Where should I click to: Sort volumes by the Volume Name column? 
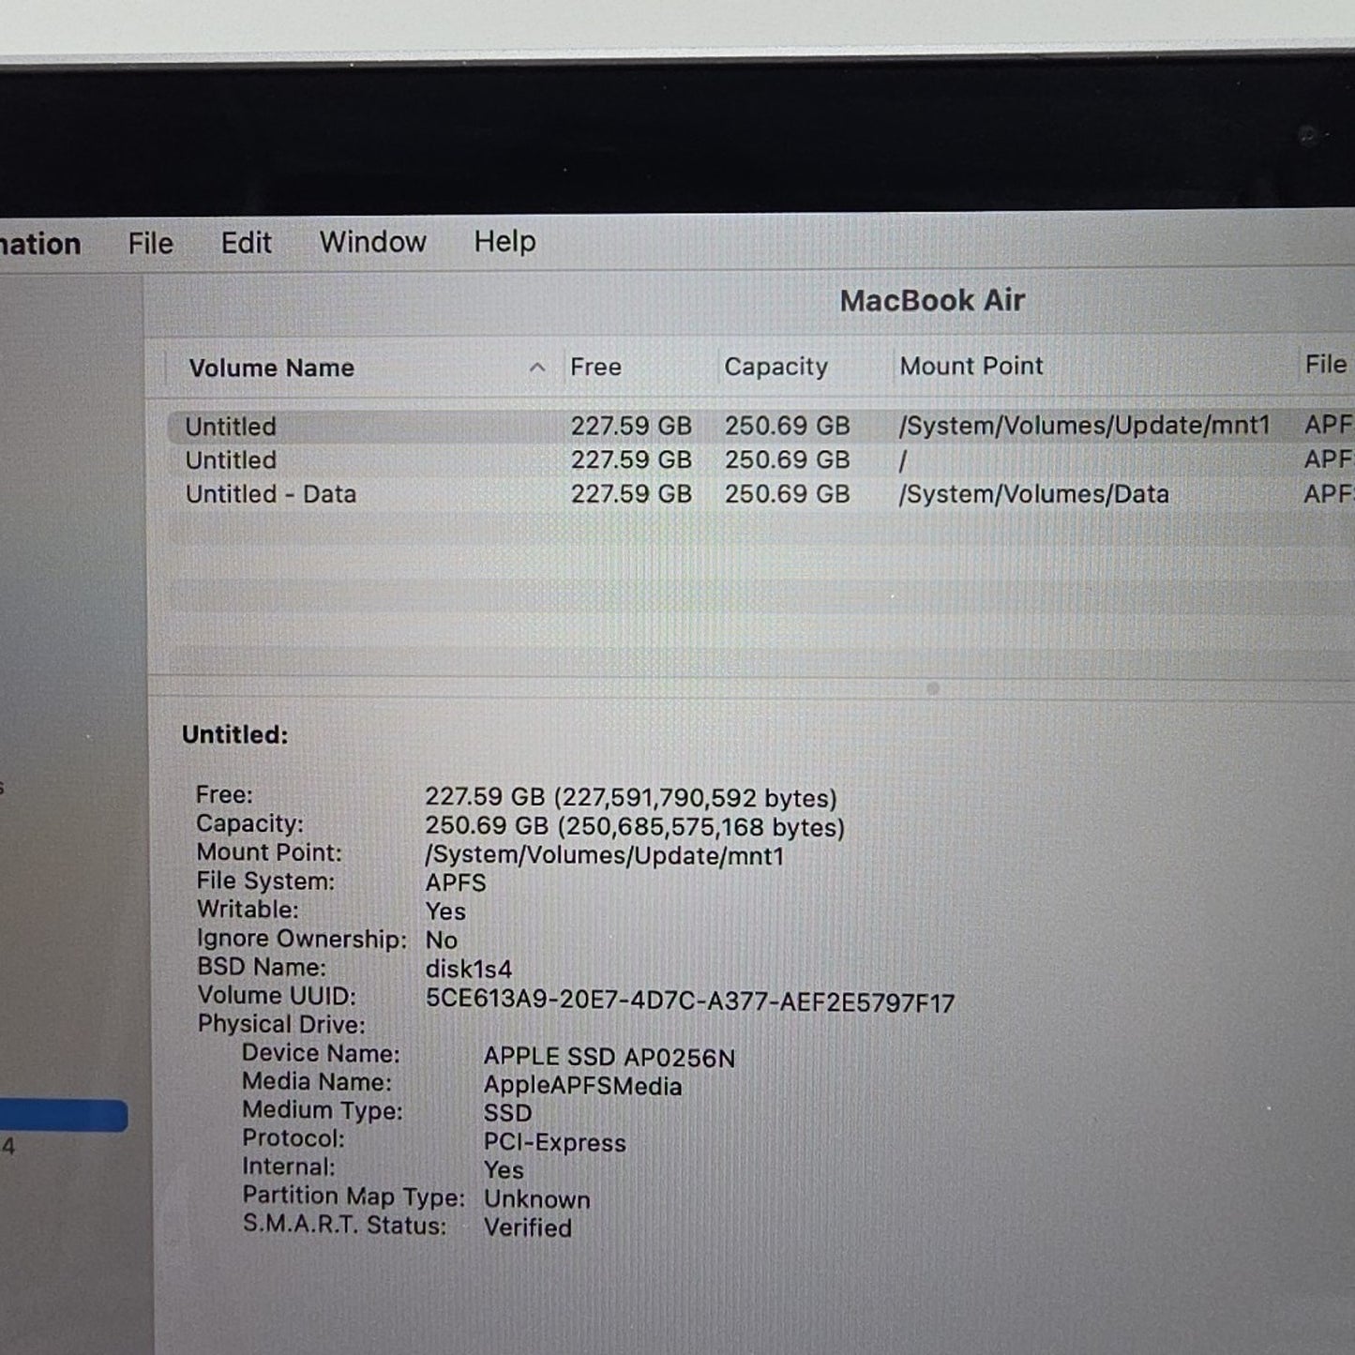point(272,368)
